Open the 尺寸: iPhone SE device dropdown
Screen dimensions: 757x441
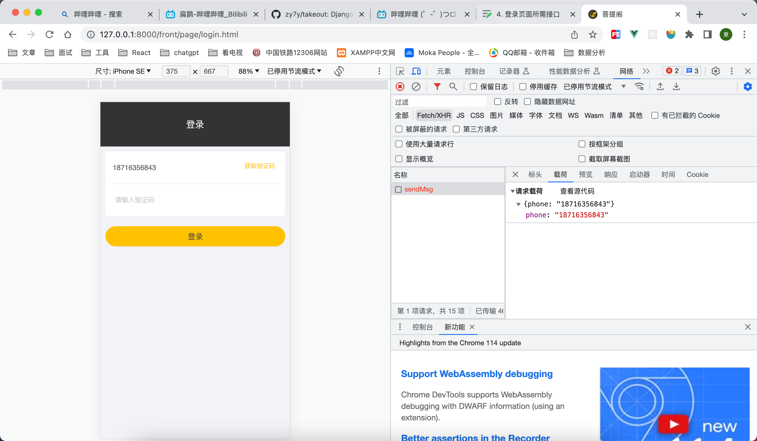pos(123,71)
